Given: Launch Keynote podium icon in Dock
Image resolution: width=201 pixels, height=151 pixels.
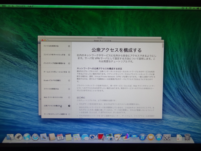Looking at the screenshot, I should pos(134,137).
